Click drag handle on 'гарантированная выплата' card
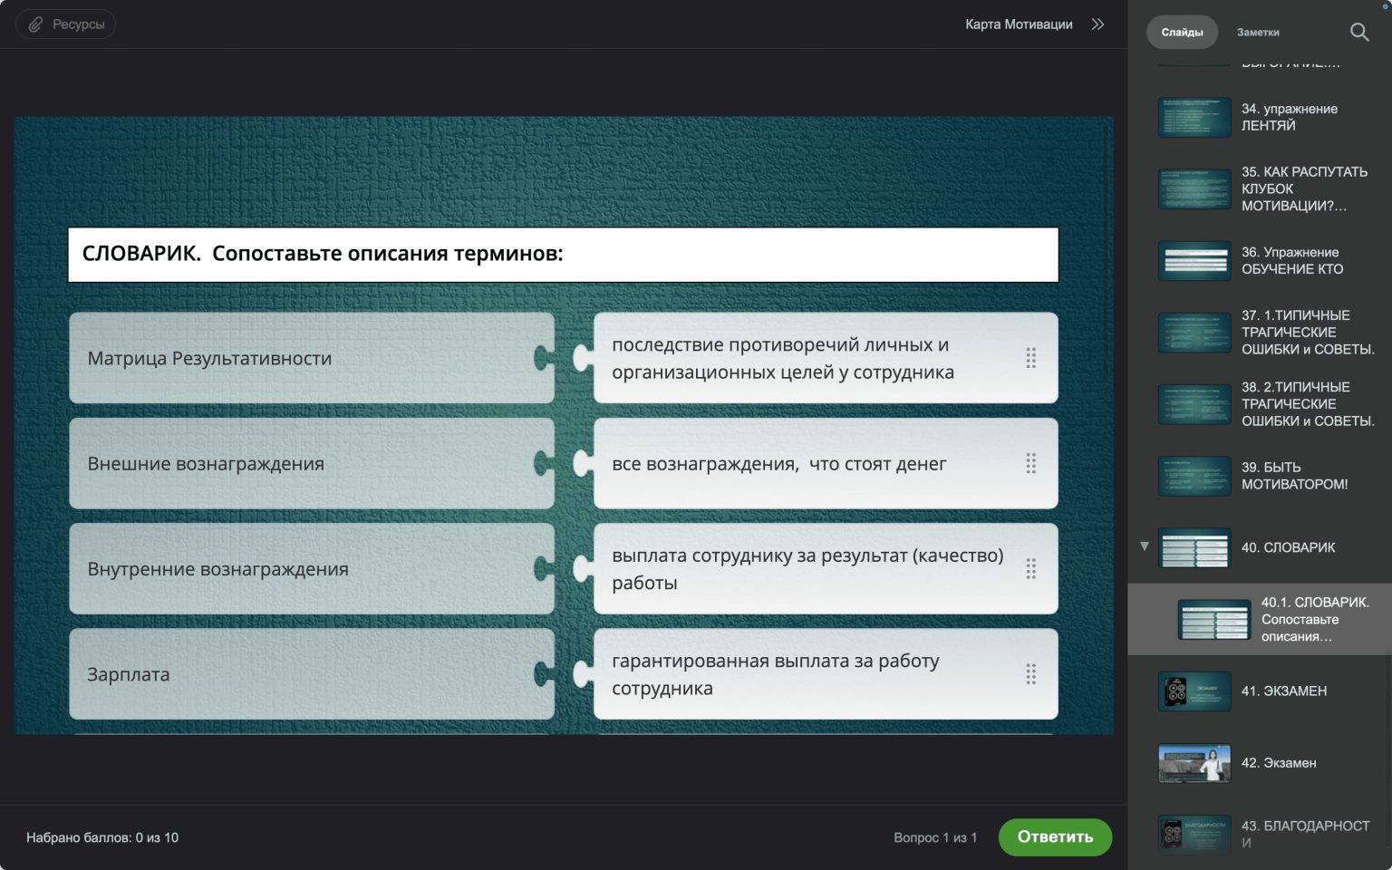1392x870 pixels. tap(1030, 674)
